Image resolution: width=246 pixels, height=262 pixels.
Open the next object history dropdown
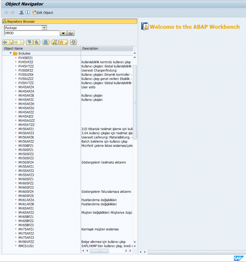pos(22,43)
